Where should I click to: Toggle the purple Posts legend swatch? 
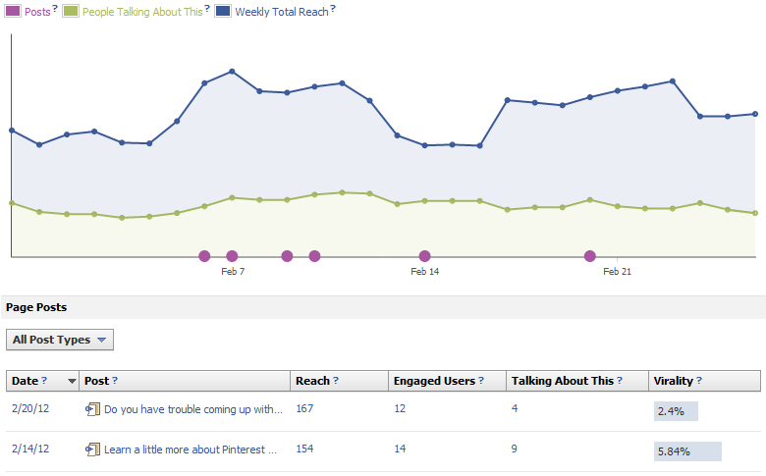(x=13, y=12)
